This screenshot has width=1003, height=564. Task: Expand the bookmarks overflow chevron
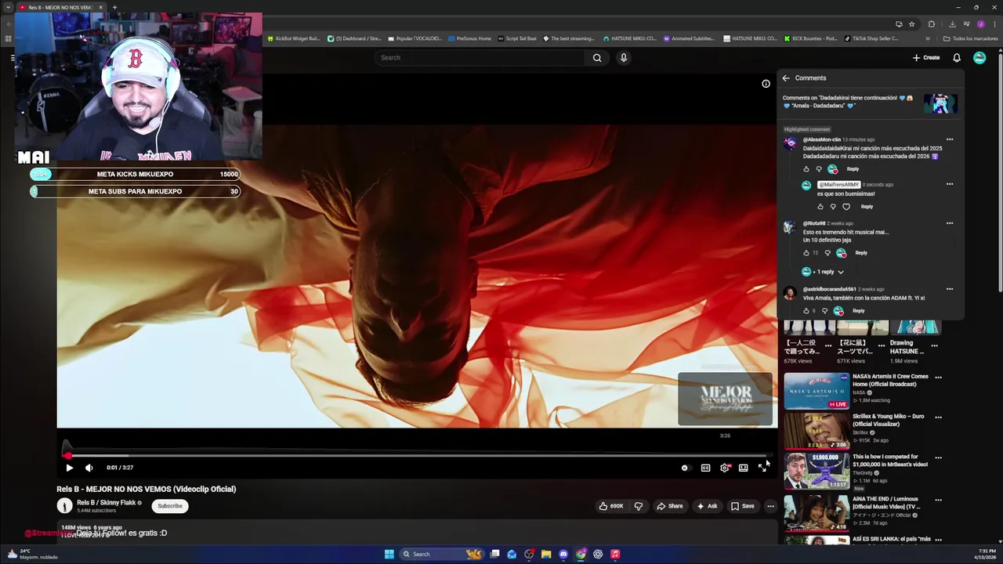click(928, 38)
